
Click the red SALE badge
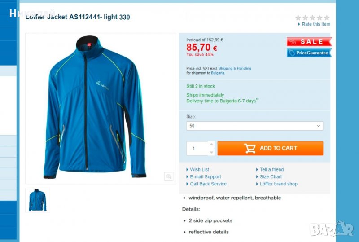[309, 41]
